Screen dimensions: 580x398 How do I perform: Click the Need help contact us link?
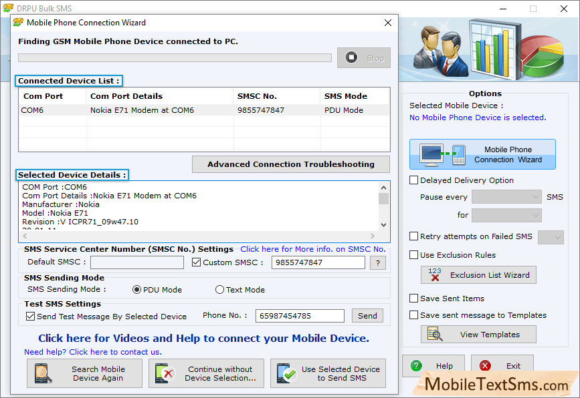pos(93,352)
